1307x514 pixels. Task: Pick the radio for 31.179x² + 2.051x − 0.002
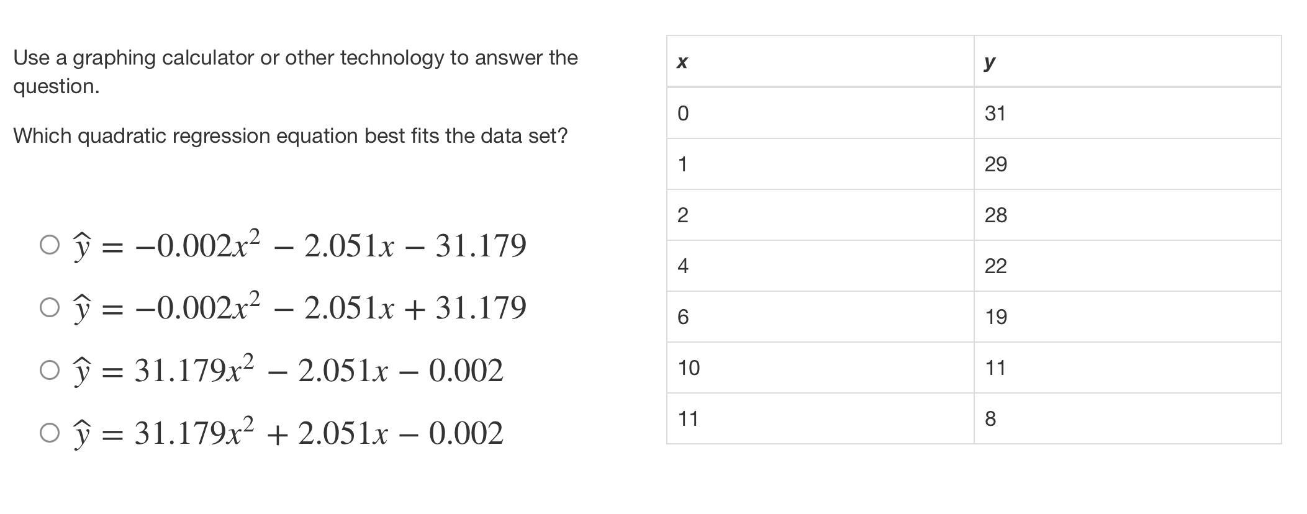(50, 433)
